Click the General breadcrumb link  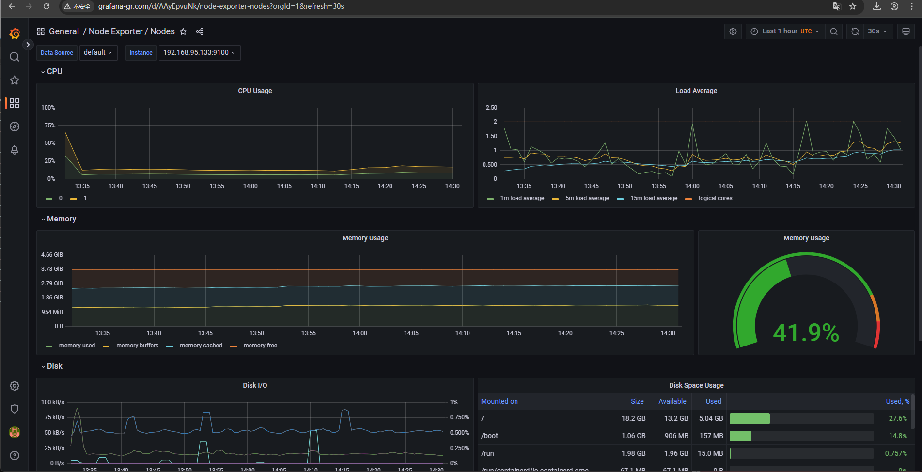pyautogui.click(x=64, y=31)
